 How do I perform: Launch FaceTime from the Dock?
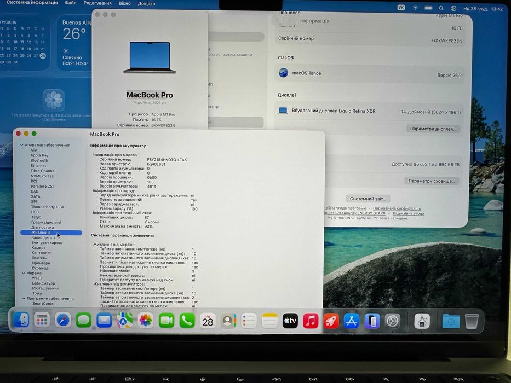click(x=166, y=321)
